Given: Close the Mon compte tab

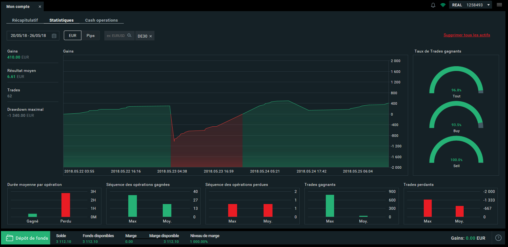Looking at the screenshot, I should (40, 7).
